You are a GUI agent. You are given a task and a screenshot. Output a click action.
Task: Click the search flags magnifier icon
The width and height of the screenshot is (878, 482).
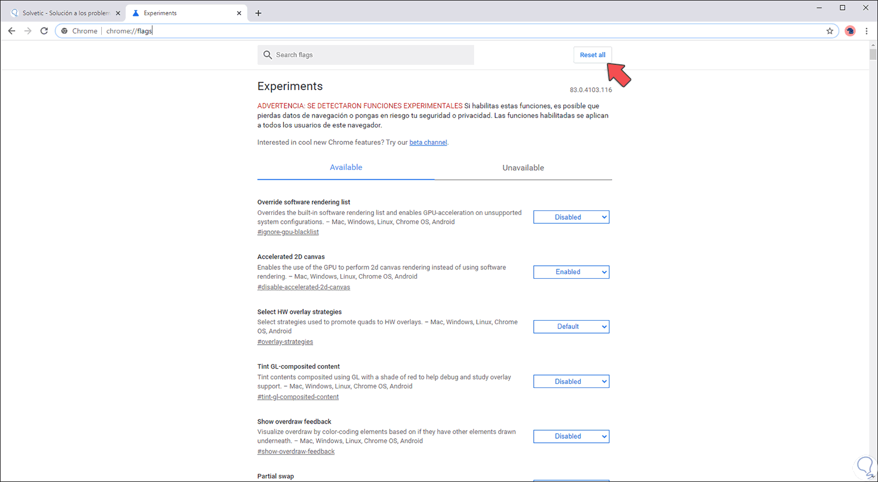tap(267, 55)
